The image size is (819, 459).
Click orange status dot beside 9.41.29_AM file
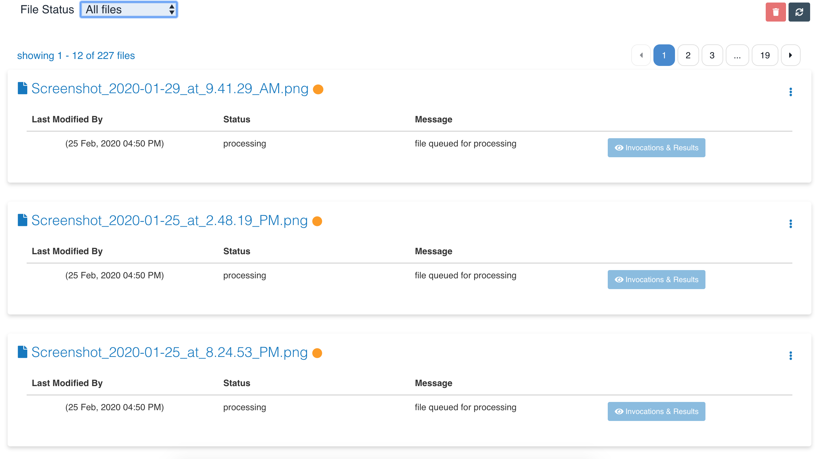tap(318, 89)
